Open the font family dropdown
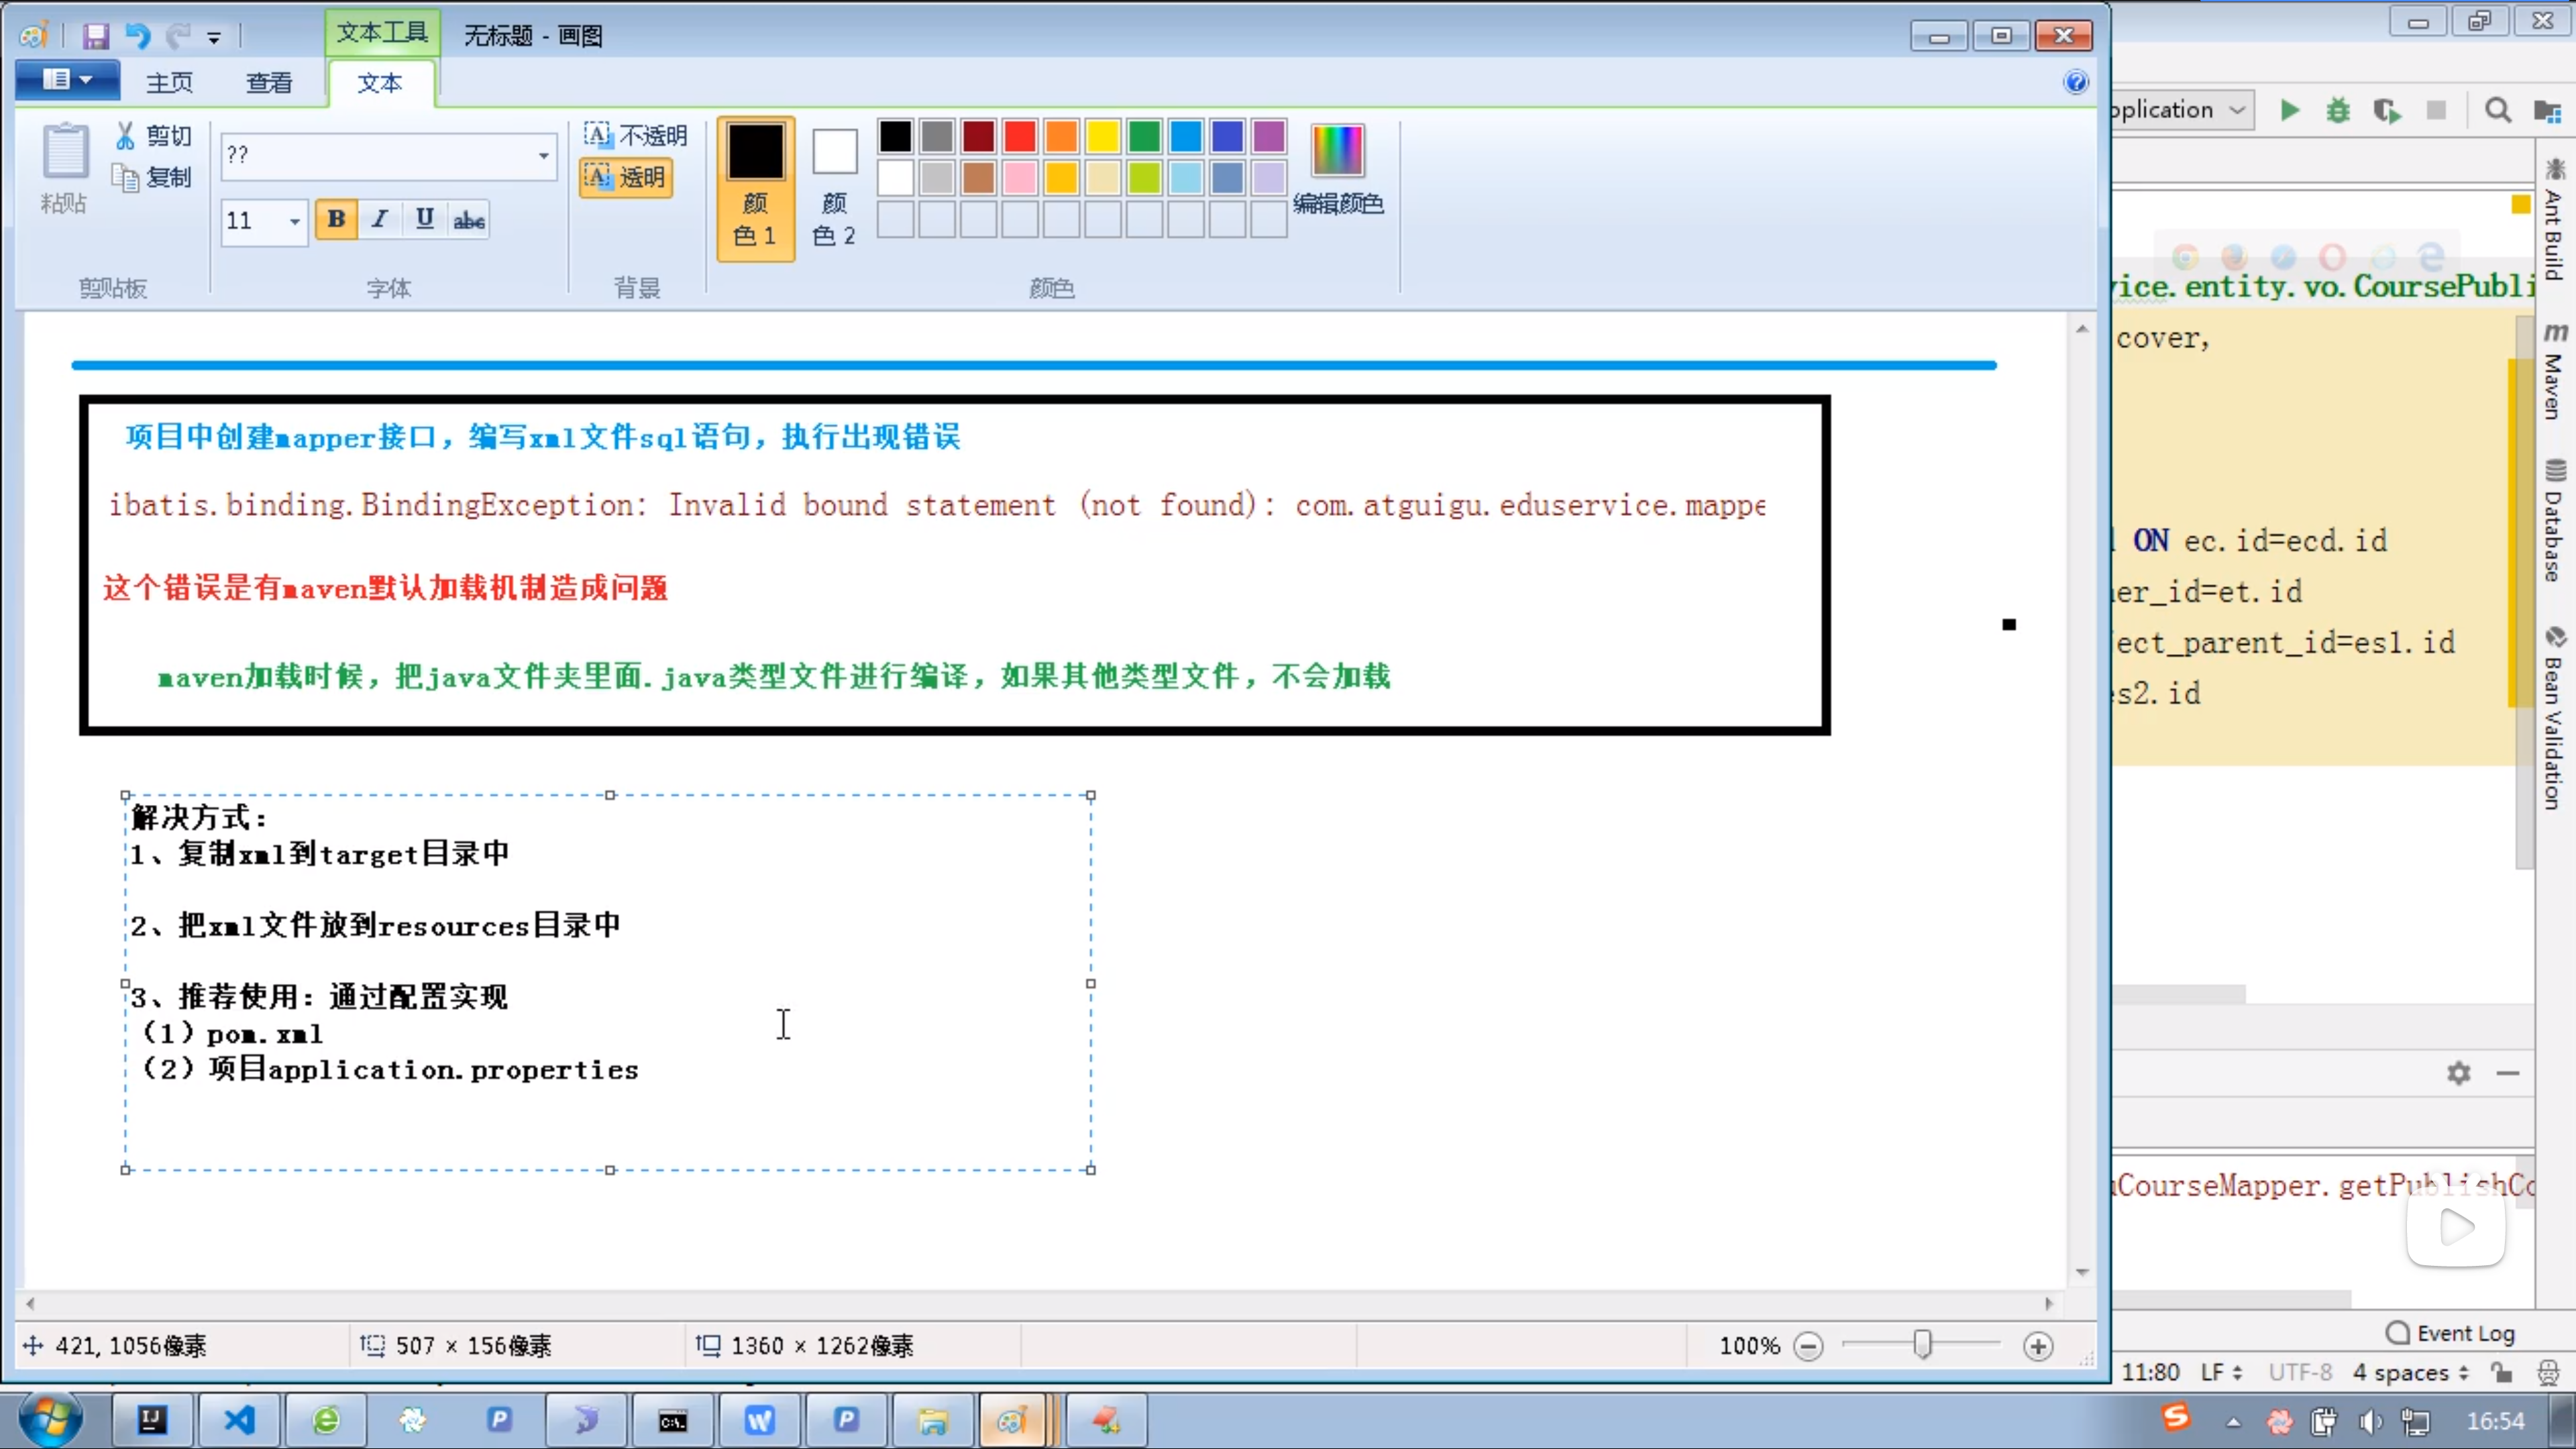Screen dimensions: 2576x1449 [543, 155]
